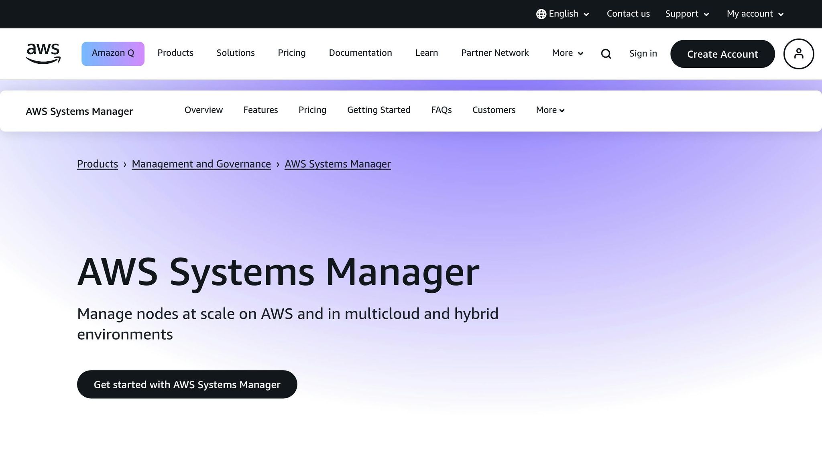
Task: Expand More in Systems Manager subnav
Action: [x=550, y=110]
